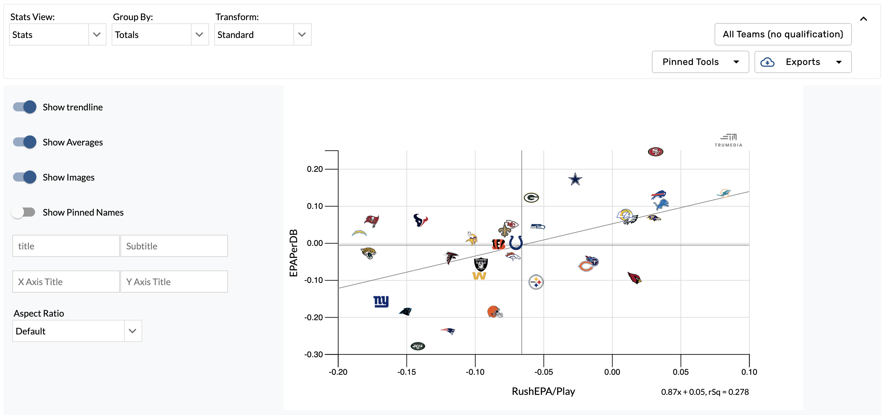Collapse the top panel with the chevron
This screenshot has height=415, width=885.
coord(864,19)
